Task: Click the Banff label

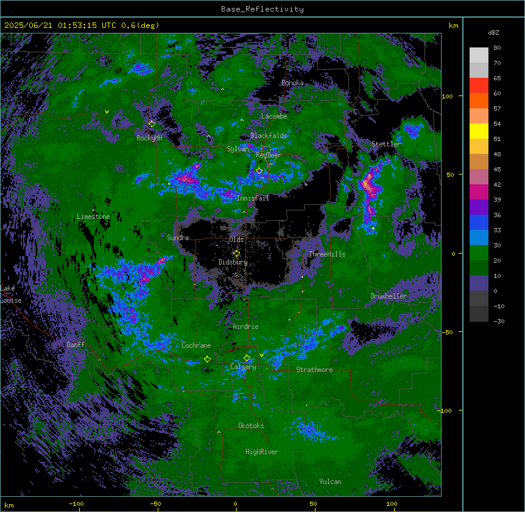Action: [76, 345]
